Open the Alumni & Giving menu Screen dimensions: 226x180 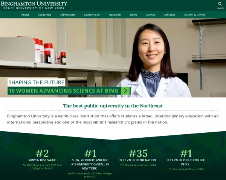click(194, 15)
